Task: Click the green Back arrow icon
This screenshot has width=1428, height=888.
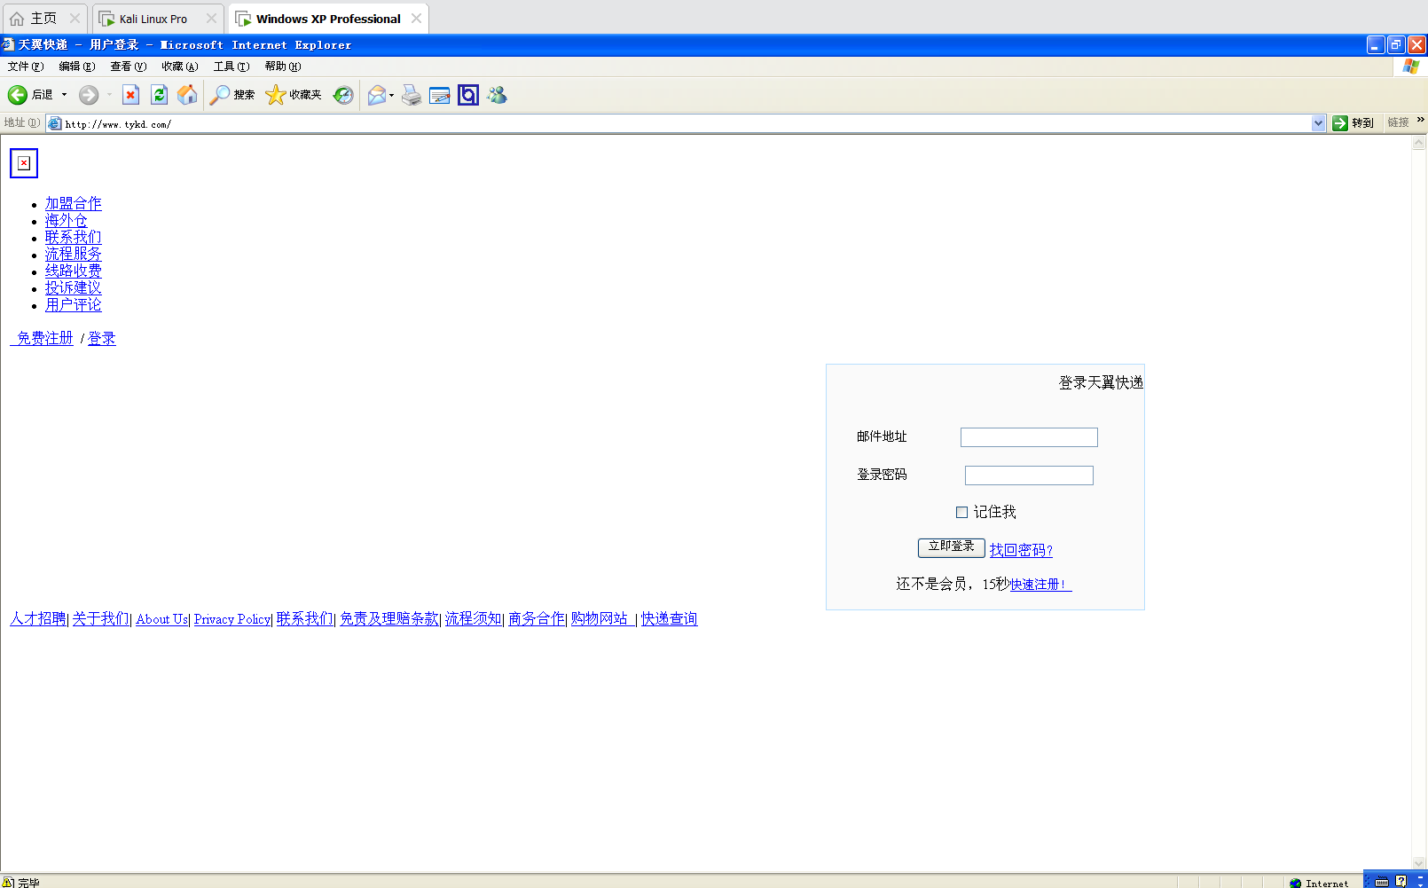Action: click(17, 95)
